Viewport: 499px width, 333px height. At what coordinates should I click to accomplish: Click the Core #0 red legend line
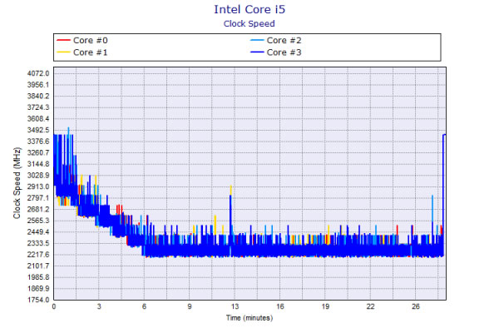pos(63,41)
